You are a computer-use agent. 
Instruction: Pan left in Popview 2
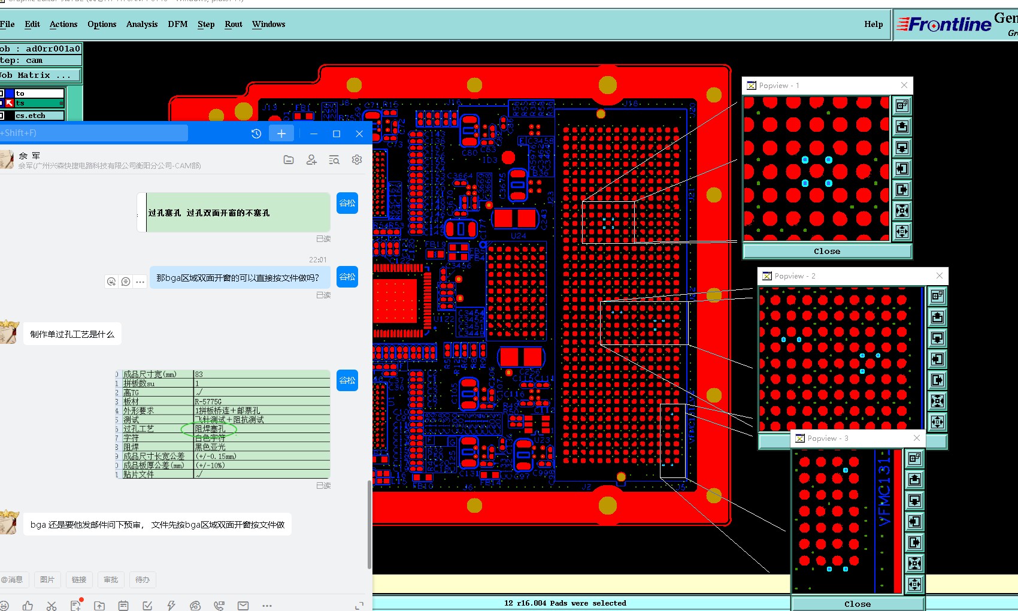[x=937, y=359]
